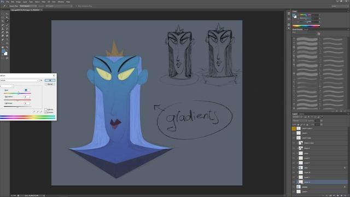Click the Saturation value input field
Viewport: 350px width, 197px height.
[x=27, y=97]
